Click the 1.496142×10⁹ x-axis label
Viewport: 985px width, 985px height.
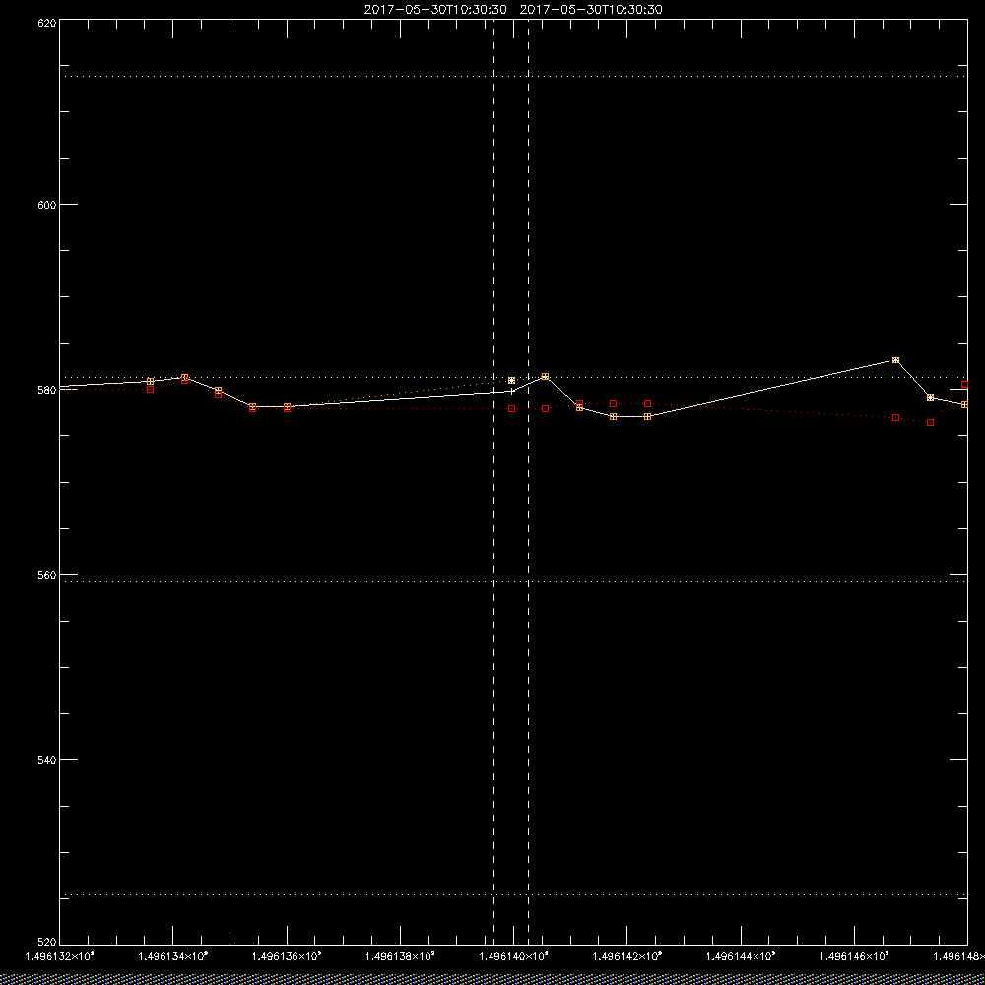[627, 956]
